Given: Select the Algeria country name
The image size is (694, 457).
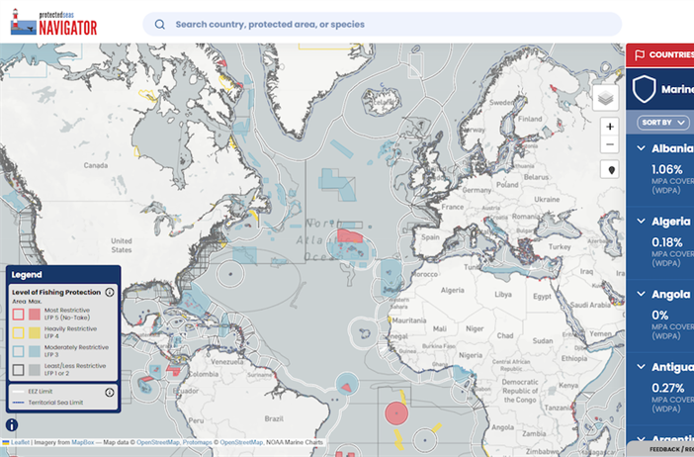Looking at the screenshot, I should 671,221.
